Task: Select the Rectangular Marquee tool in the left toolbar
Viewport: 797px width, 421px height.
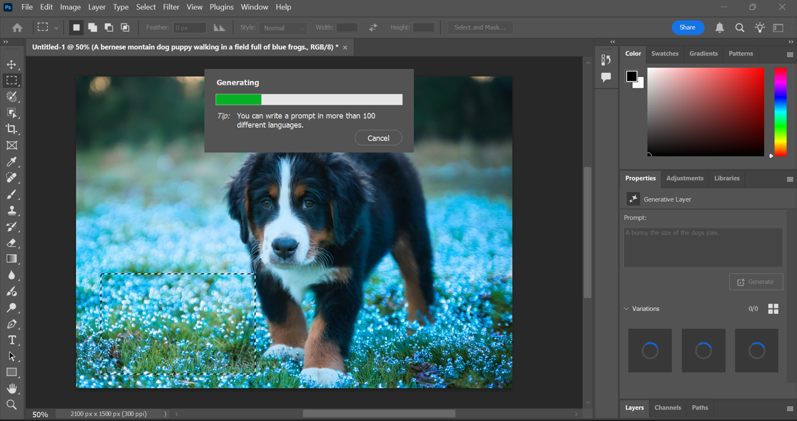Action: [12, 80]
